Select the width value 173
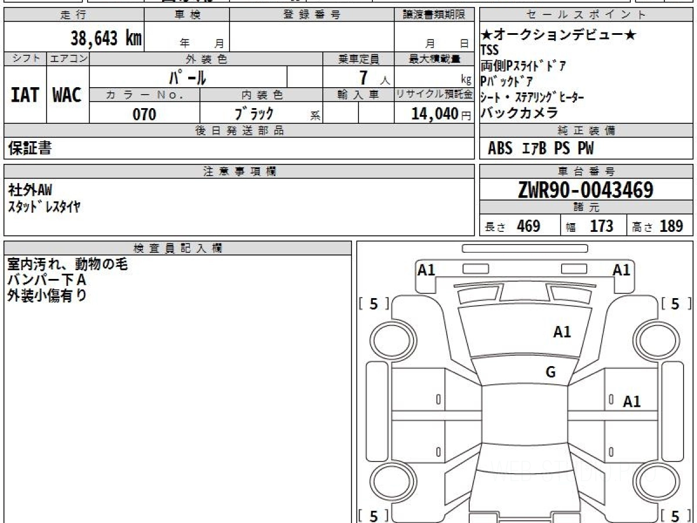 [x=601, y=226]
